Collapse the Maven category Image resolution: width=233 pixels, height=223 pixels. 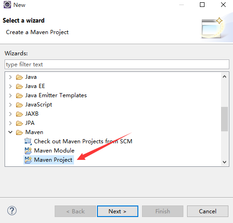10,132
